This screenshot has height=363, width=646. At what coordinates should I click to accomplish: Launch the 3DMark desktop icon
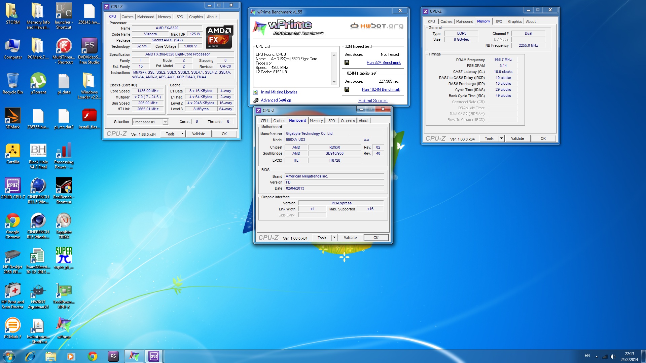pyautogui.click(x=12, y=119)
